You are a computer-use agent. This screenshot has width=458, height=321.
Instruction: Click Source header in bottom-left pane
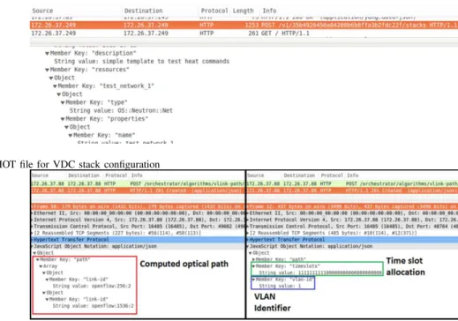click(x=40, y=175)
